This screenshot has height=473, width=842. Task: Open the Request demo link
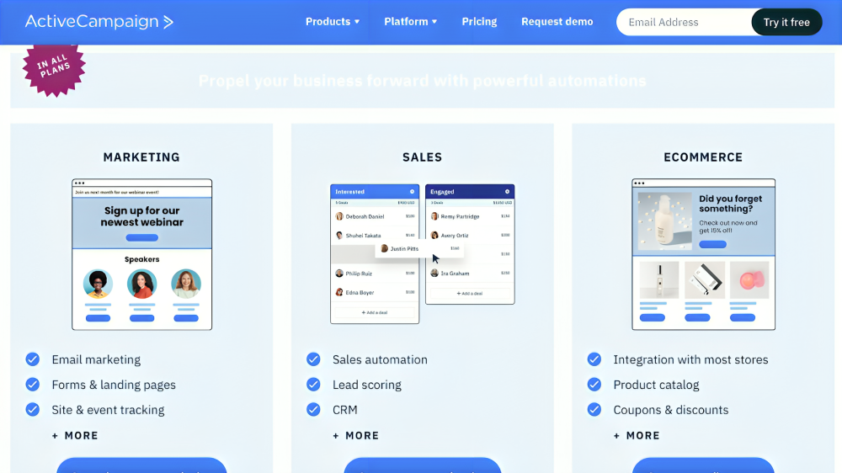[557, 22]
